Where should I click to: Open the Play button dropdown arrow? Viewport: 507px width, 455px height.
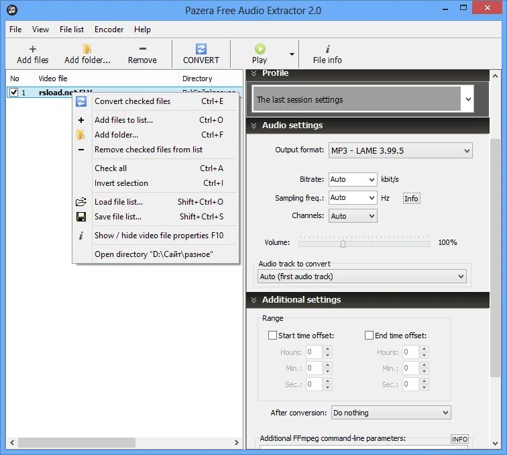(292, 54)
